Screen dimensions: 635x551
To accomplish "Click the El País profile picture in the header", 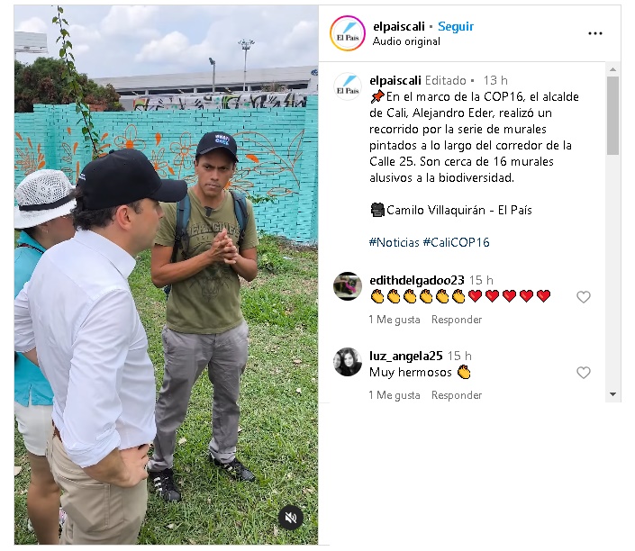I will point(348,33).
